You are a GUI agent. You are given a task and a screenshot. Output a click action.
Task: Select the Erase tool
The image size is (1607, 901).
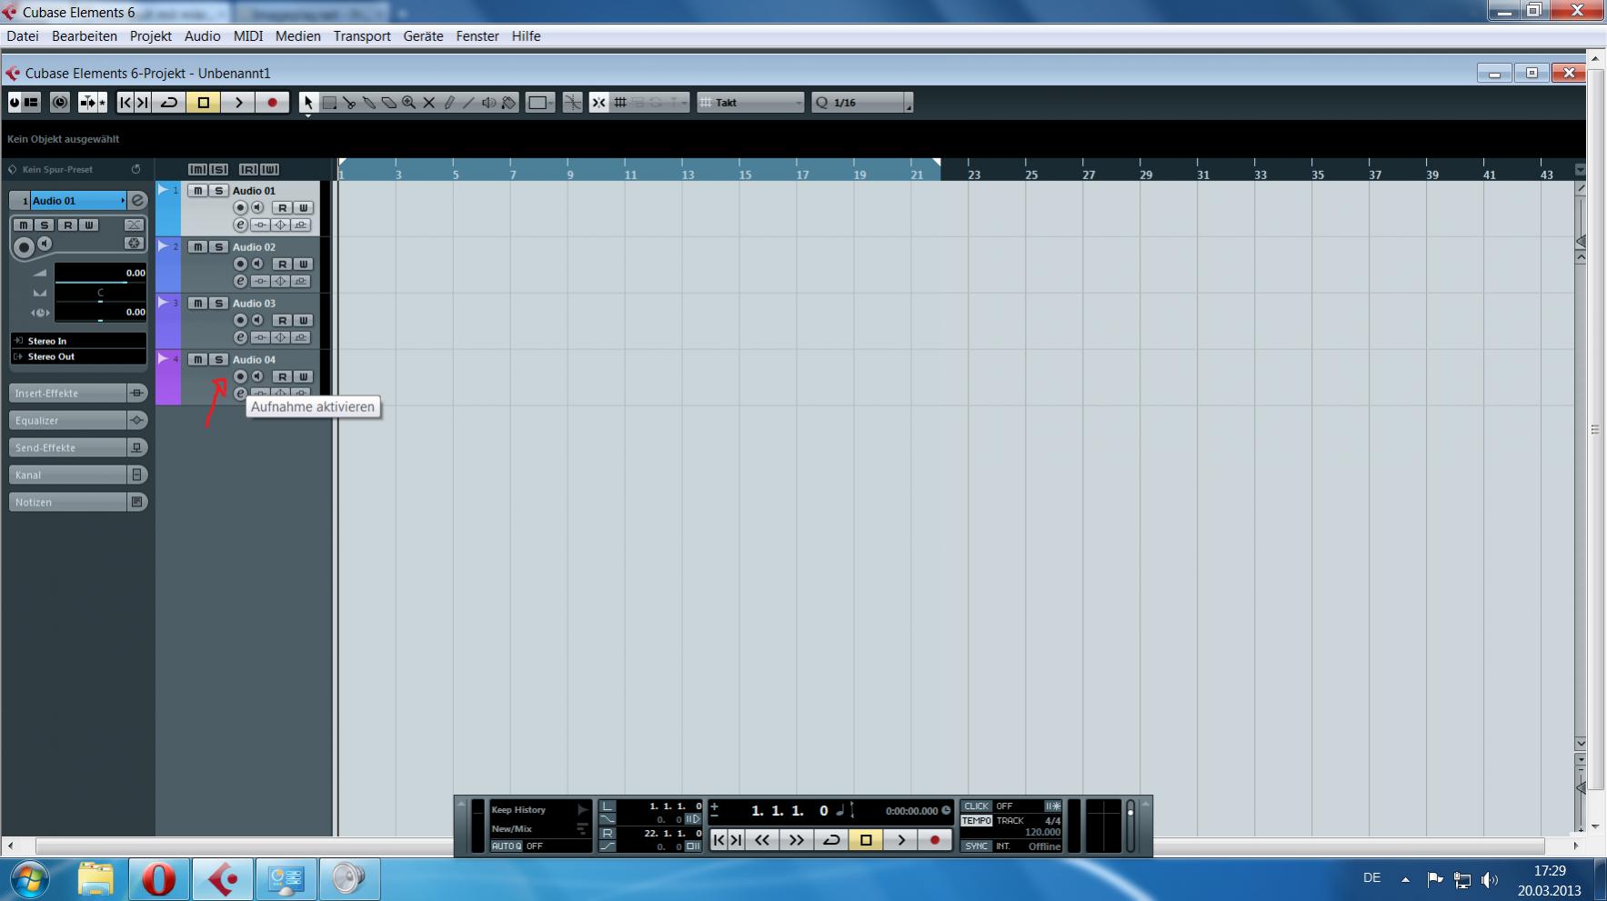[389, 103]
